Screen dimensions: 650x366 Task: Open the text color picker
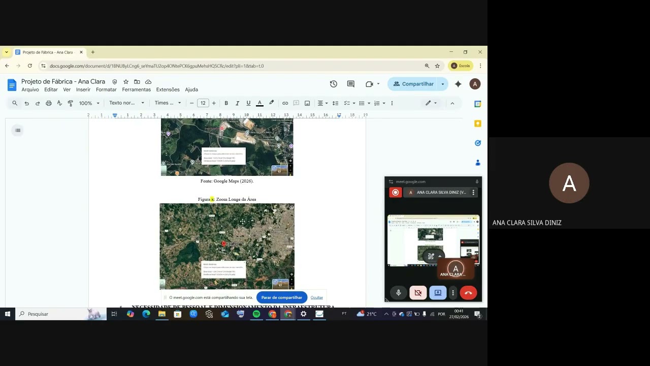(259, 103)
